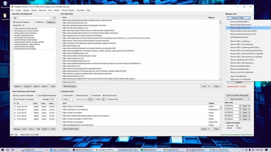Open the Scrapebox desktop shortcut icon

point(5,17)
